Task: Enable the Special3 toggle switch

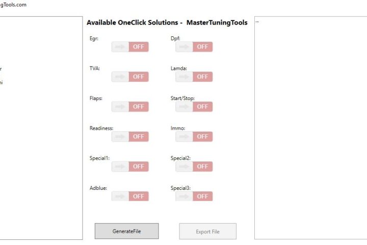Action: [x=194, y=196]
